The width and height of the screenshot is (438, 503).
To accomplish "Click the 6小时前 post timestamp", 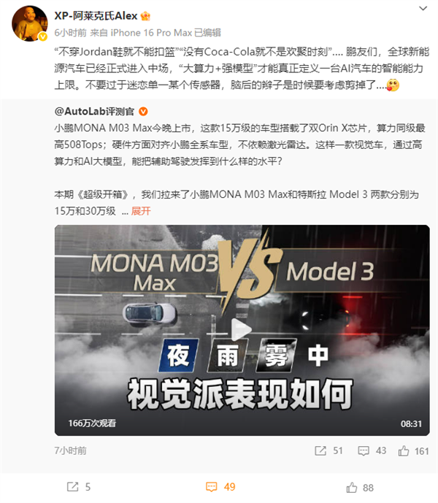I will (70, 33).
